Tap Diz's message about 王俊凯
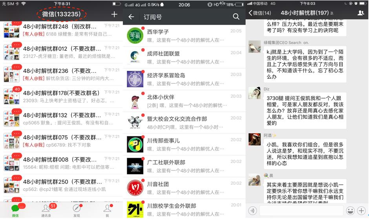 click(x=305, y=110)
